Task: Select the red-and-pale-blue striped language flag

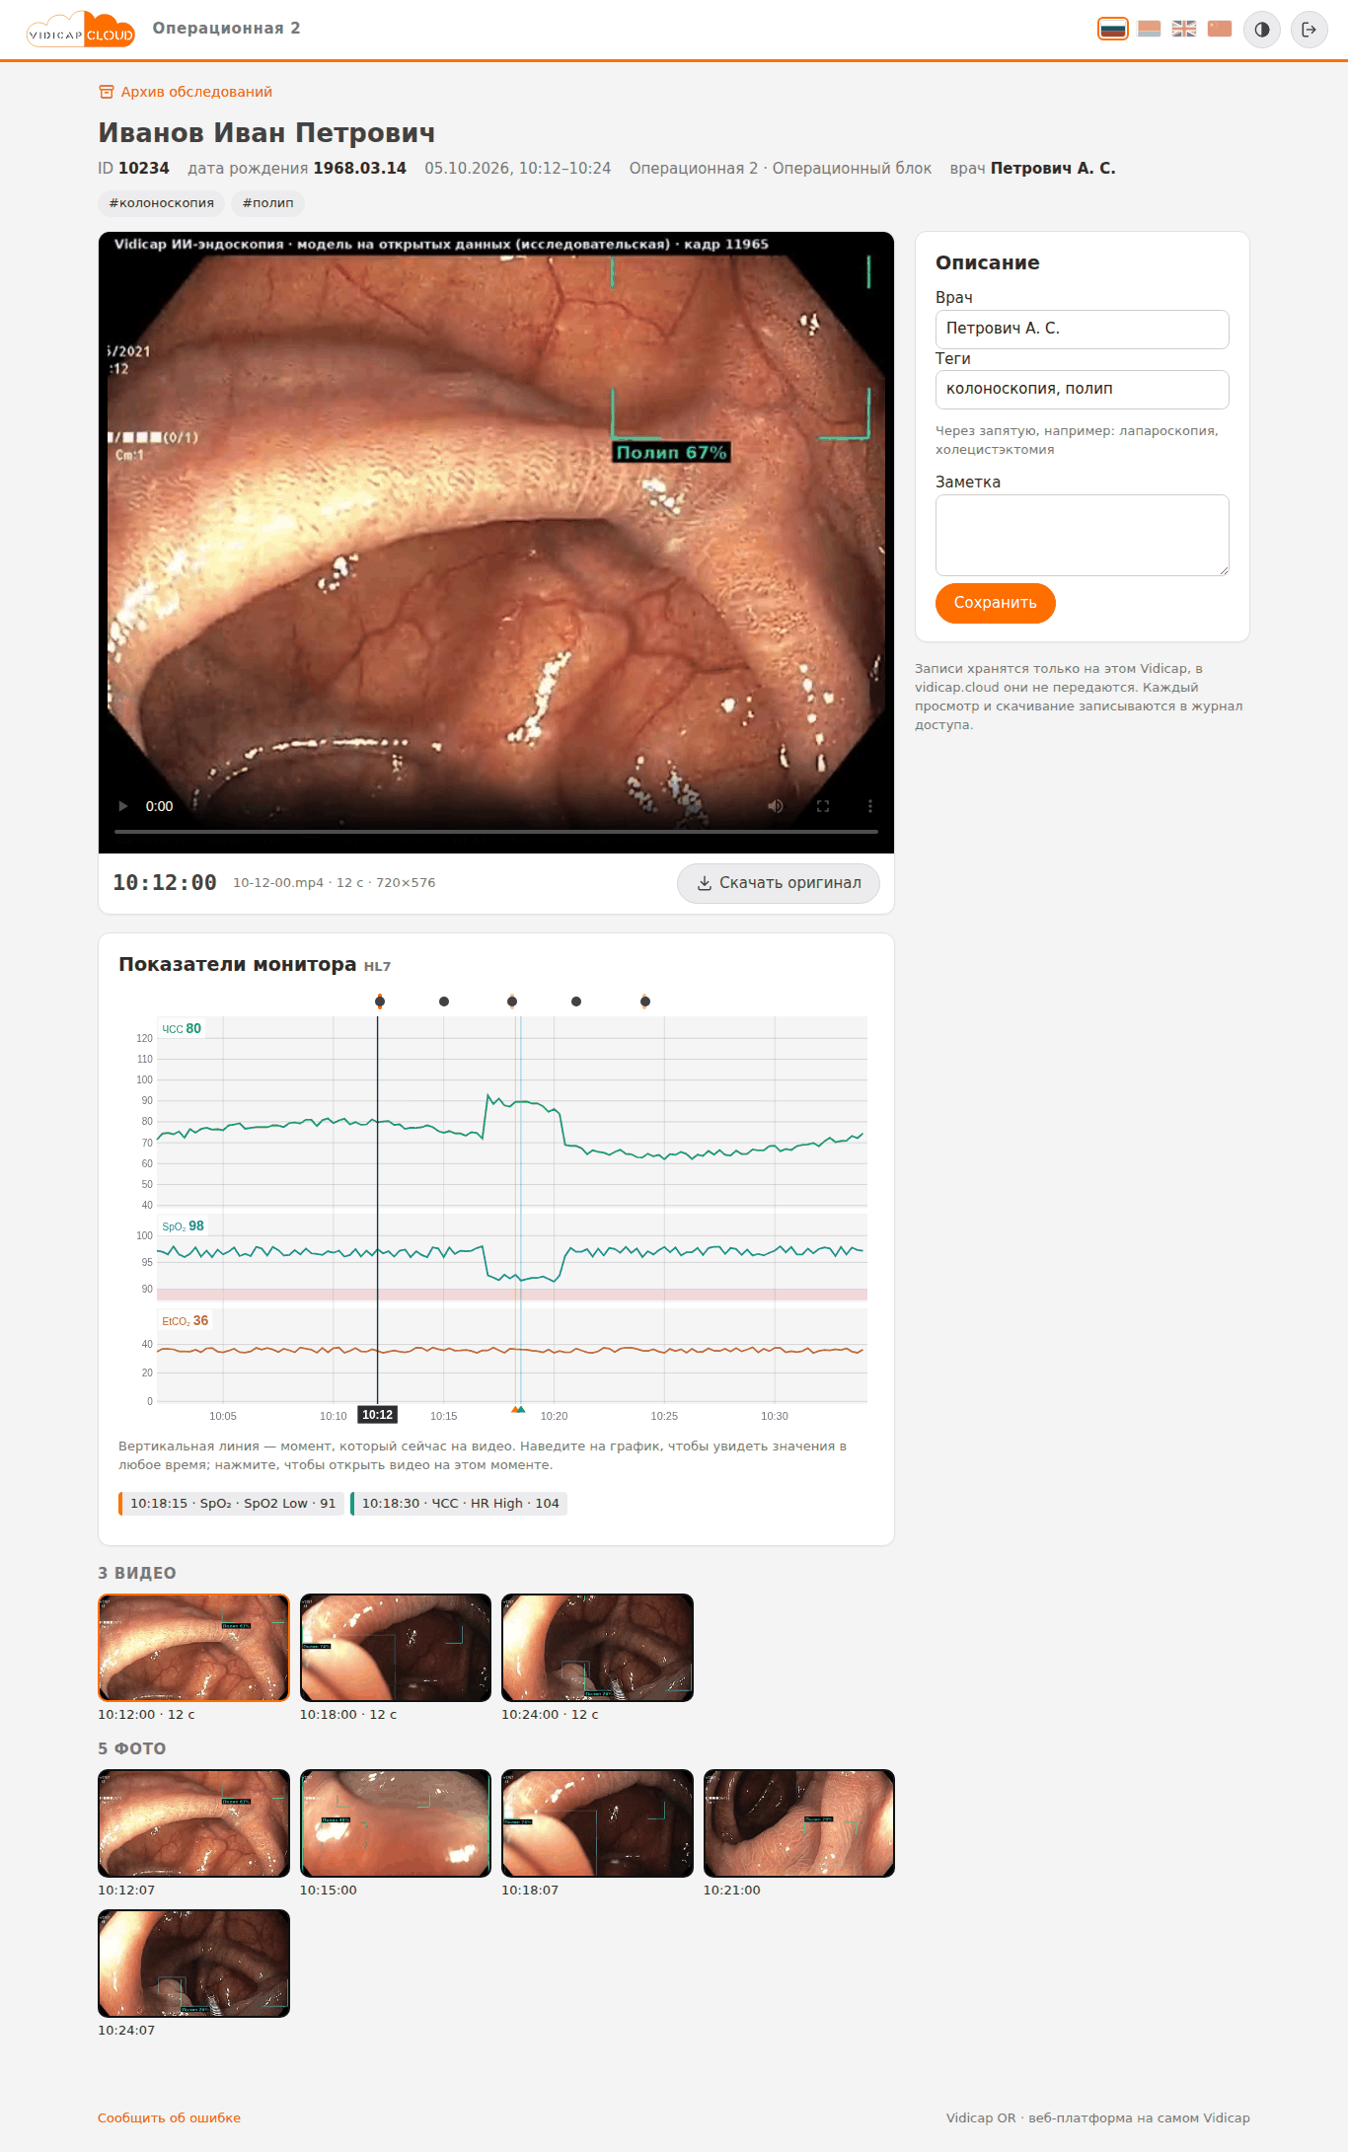Action: [x=1149, y=29]
